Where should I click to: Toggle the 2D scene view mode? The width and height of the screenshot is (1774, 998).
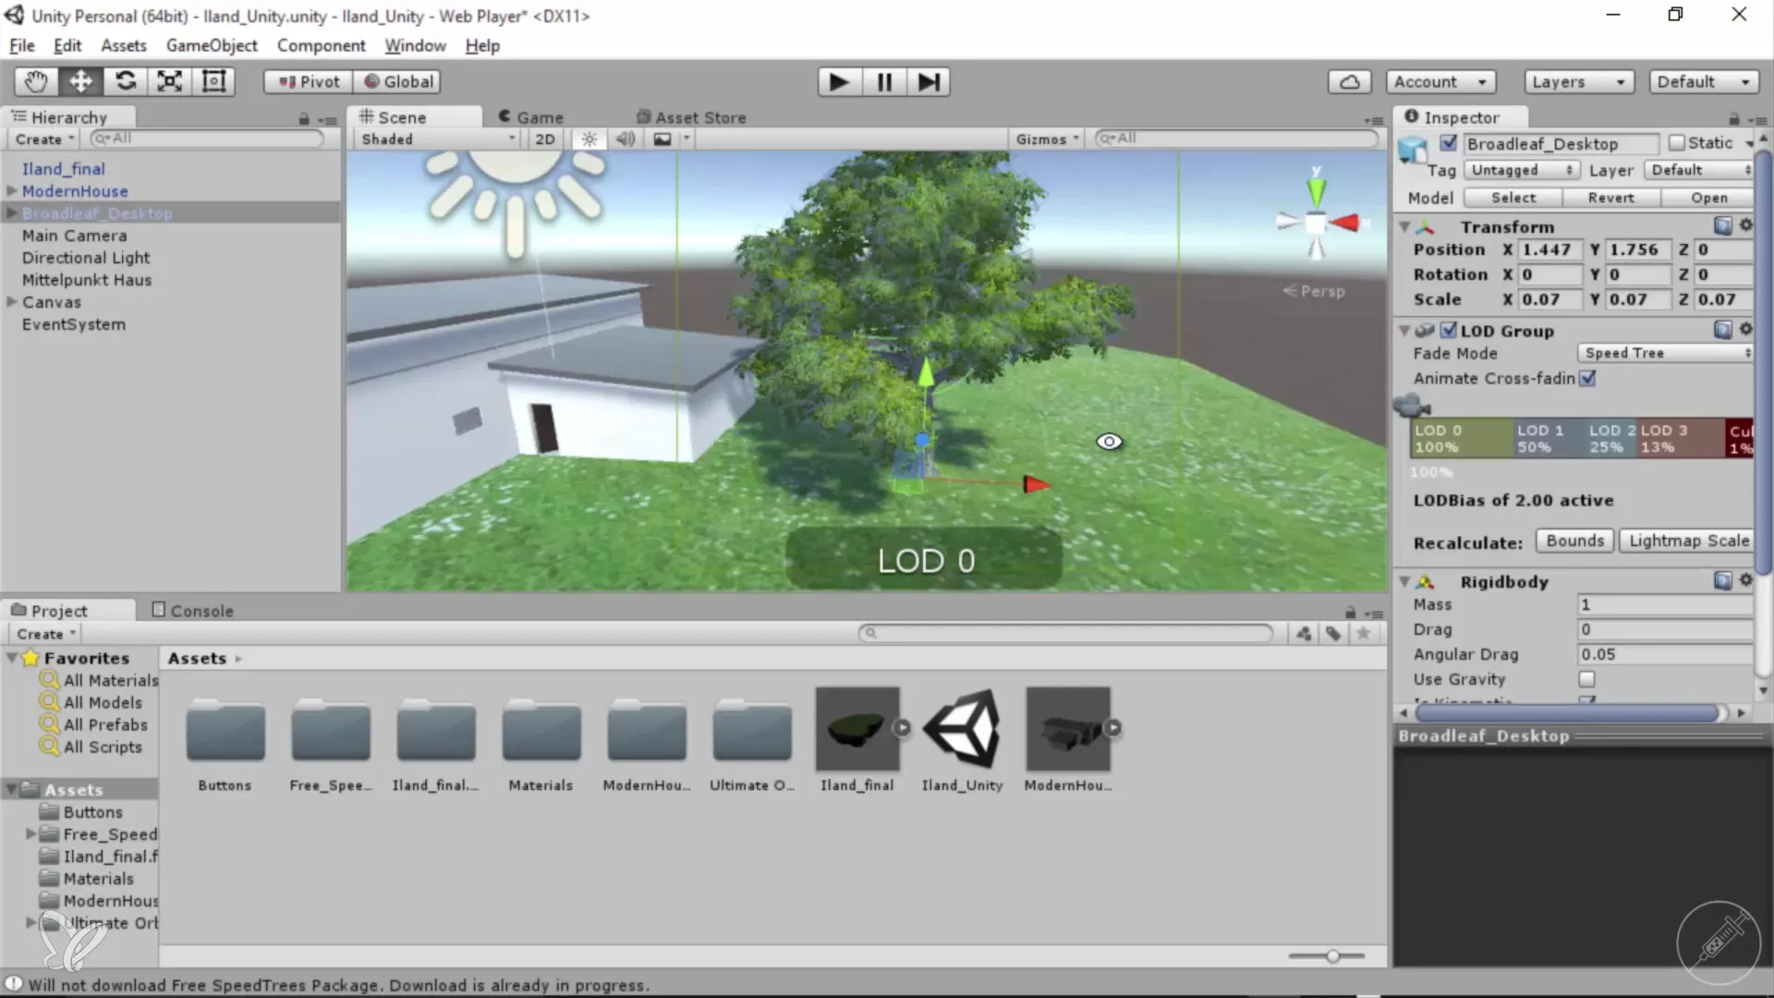click(x=545, y=139)
